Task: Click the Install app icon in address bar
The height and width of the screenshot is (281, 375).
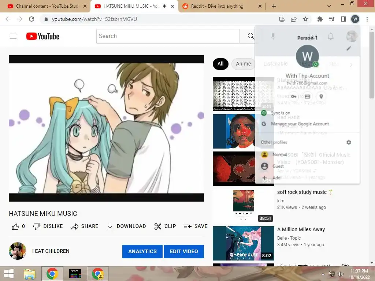Action: (x=282, y=19)
